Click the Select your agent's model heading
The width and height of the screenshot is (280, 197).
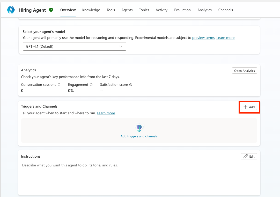click(x=44, y=32)
